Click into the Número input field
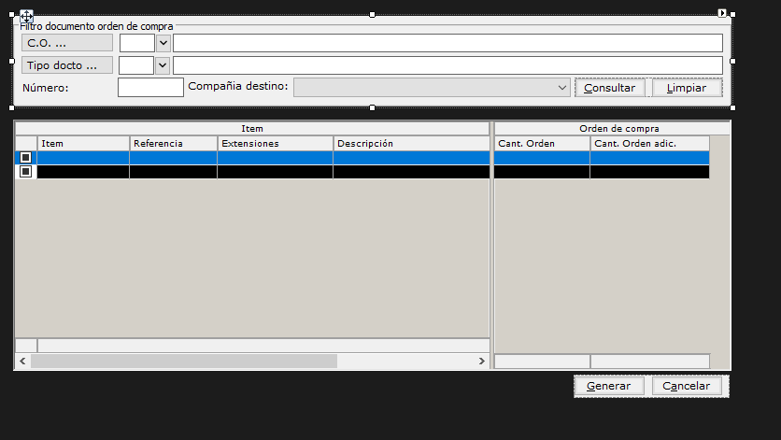The width and height of the screenshot is (781, 440). point(150,88)
